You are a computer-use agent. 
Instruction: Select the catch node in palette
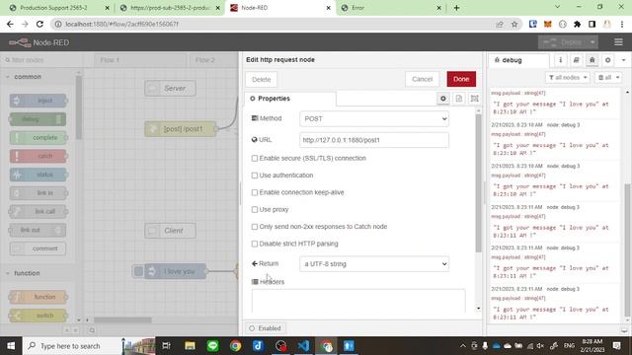point(38,156)
